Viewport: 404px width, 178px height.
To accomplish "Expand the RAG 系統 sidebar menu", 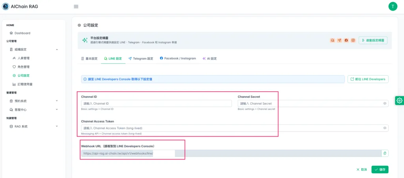I will pyautogui.click(x=57, y=126).
